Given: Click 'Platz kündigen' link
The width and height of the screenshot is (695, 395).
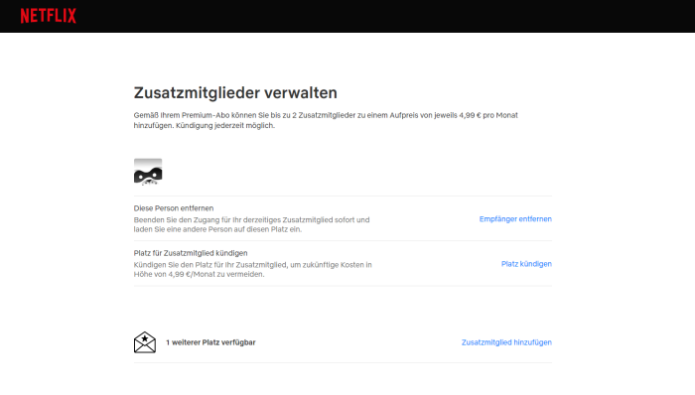Looking at the screenshot, I should click(x=526, y=264).
